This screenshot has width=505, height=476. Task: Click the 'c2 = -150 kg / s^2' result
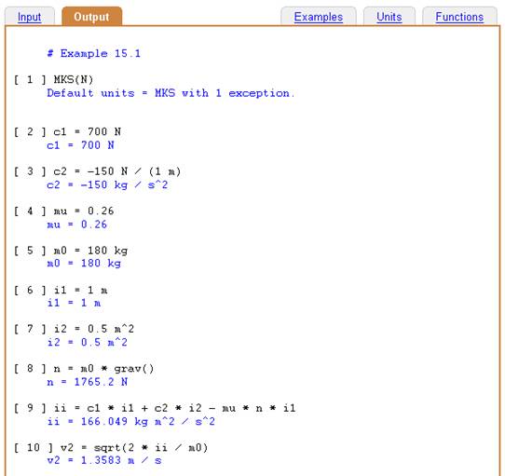coord(107,185)
